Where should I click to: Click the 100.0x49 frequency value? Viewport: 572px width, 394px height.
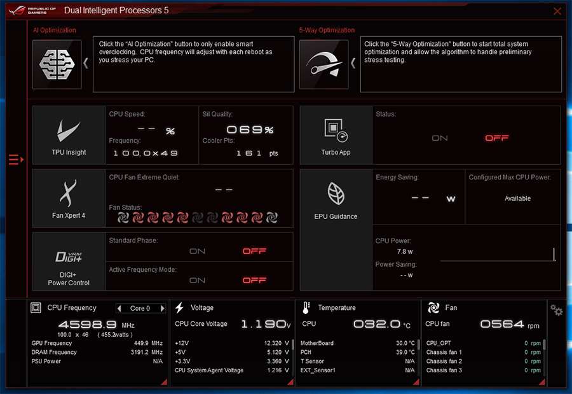[x=145, y=153]
